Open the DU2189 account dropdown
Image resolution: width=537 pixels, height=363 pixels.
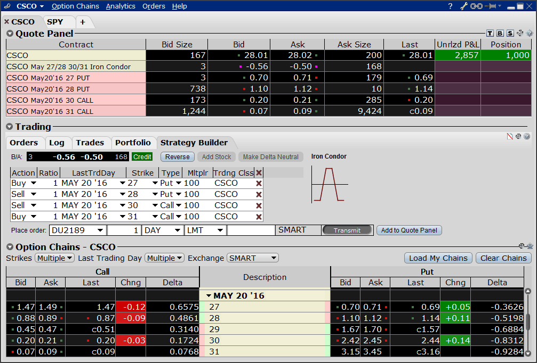(x=100, y=230)
